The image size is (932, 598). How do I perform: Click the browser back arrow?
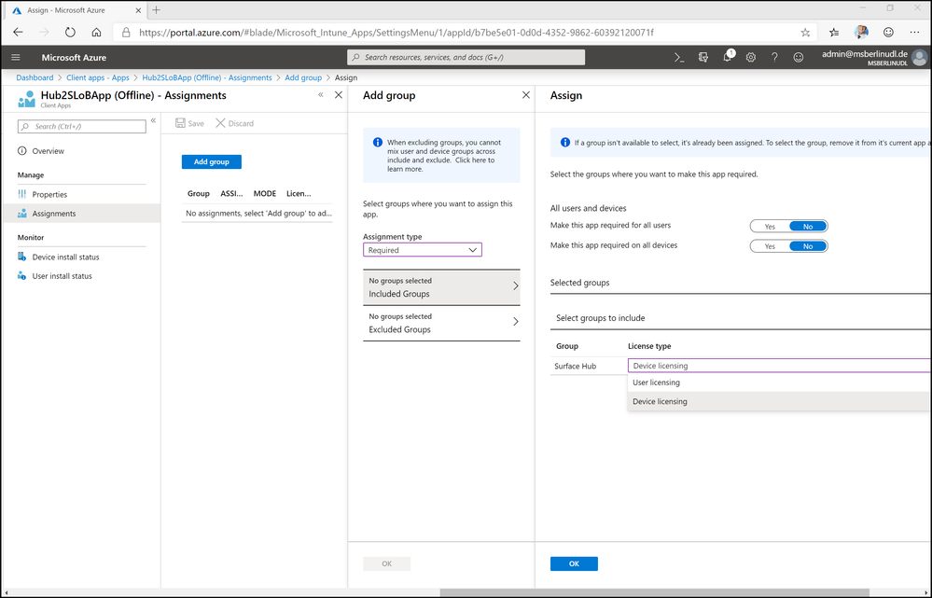pyautogui.click(x=18, y=32)
